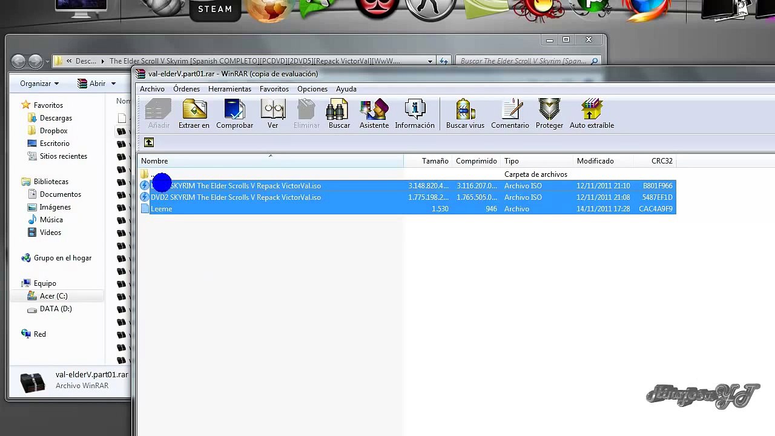This screenshot has width=775, height=436.
Task: Select the parent folder '..' row
Action: tap(407, 174)
